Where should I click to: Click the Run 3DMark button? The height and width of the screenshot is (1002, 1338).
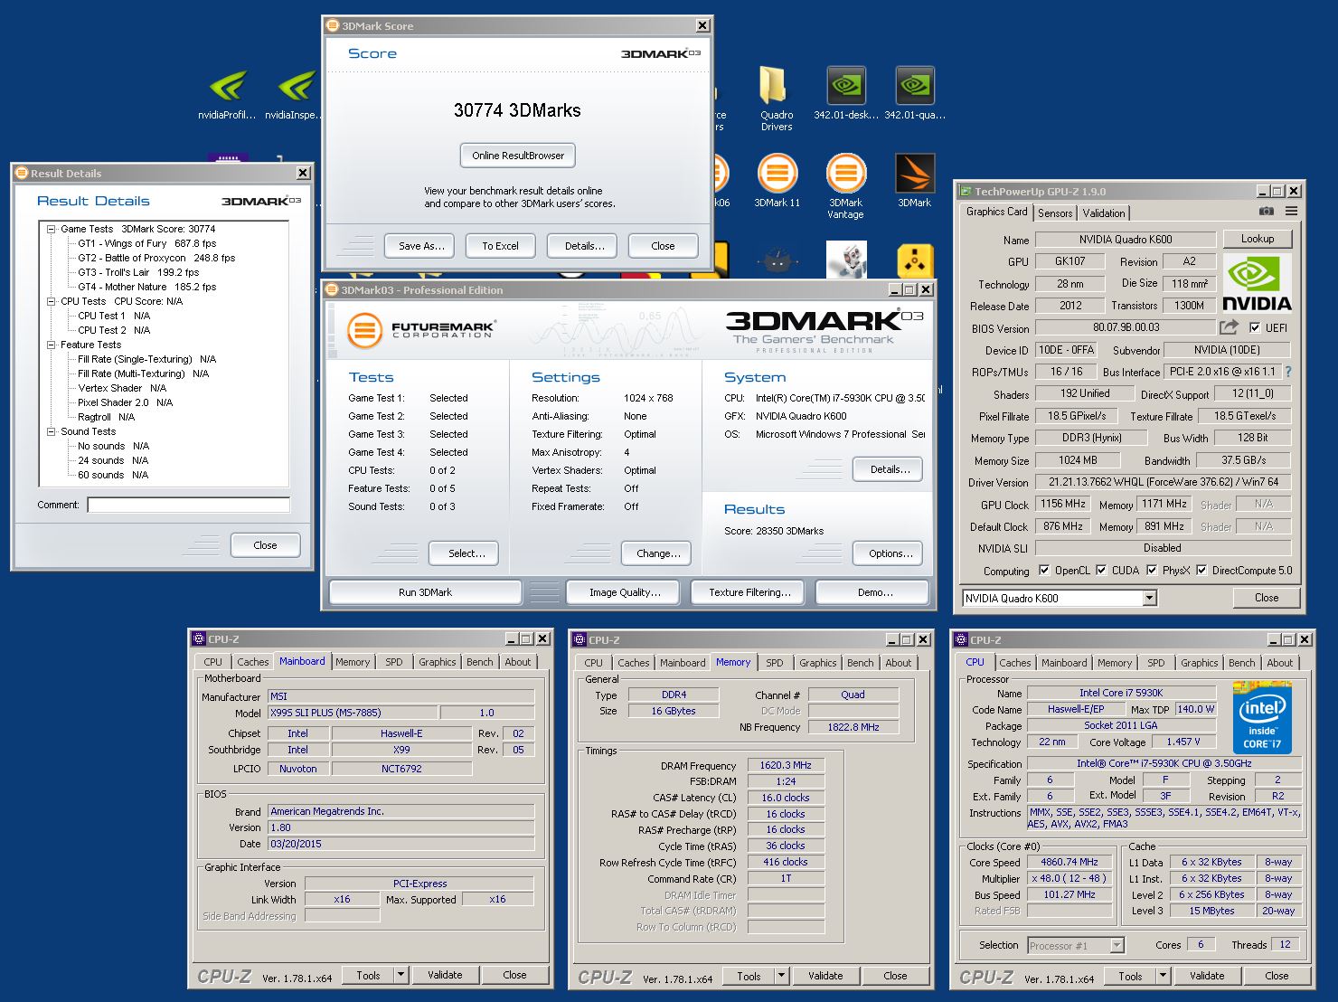coord(425,592)
